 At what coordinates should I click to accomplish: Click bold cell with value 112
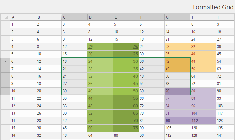(203, 120)
